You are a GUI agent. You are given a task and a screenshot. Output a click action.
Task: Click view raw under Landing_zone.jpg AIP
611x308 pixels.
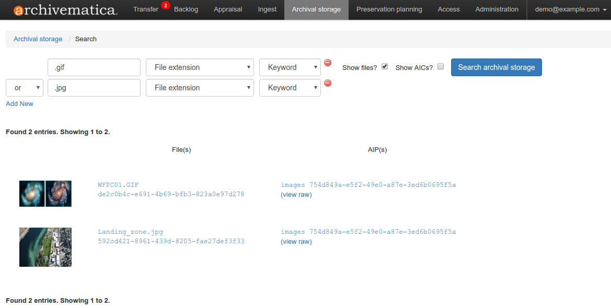296,242
